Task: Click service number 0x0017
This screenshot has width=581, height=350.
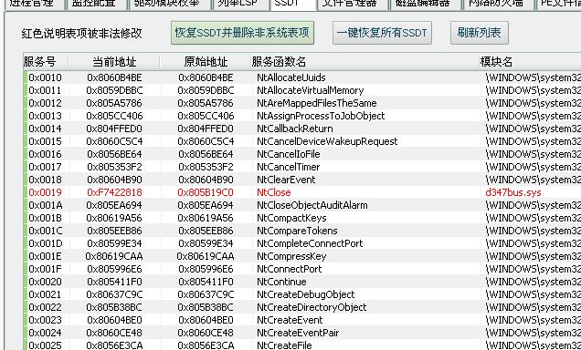Action: point(45,167)
